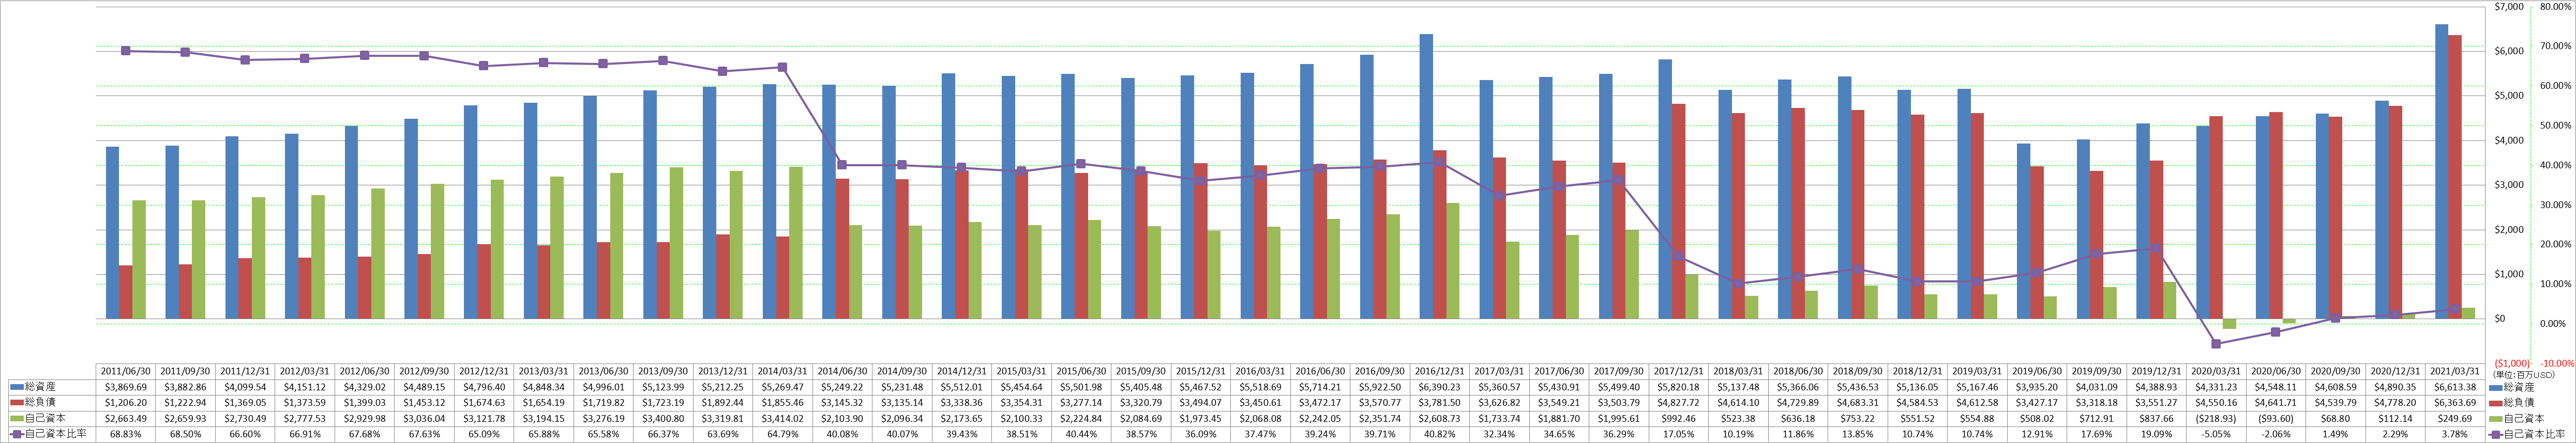The height and width of the screenshot is (443, 2576).
Task: Click the 総負債 red legend key in table
Action: pos(16,403)
